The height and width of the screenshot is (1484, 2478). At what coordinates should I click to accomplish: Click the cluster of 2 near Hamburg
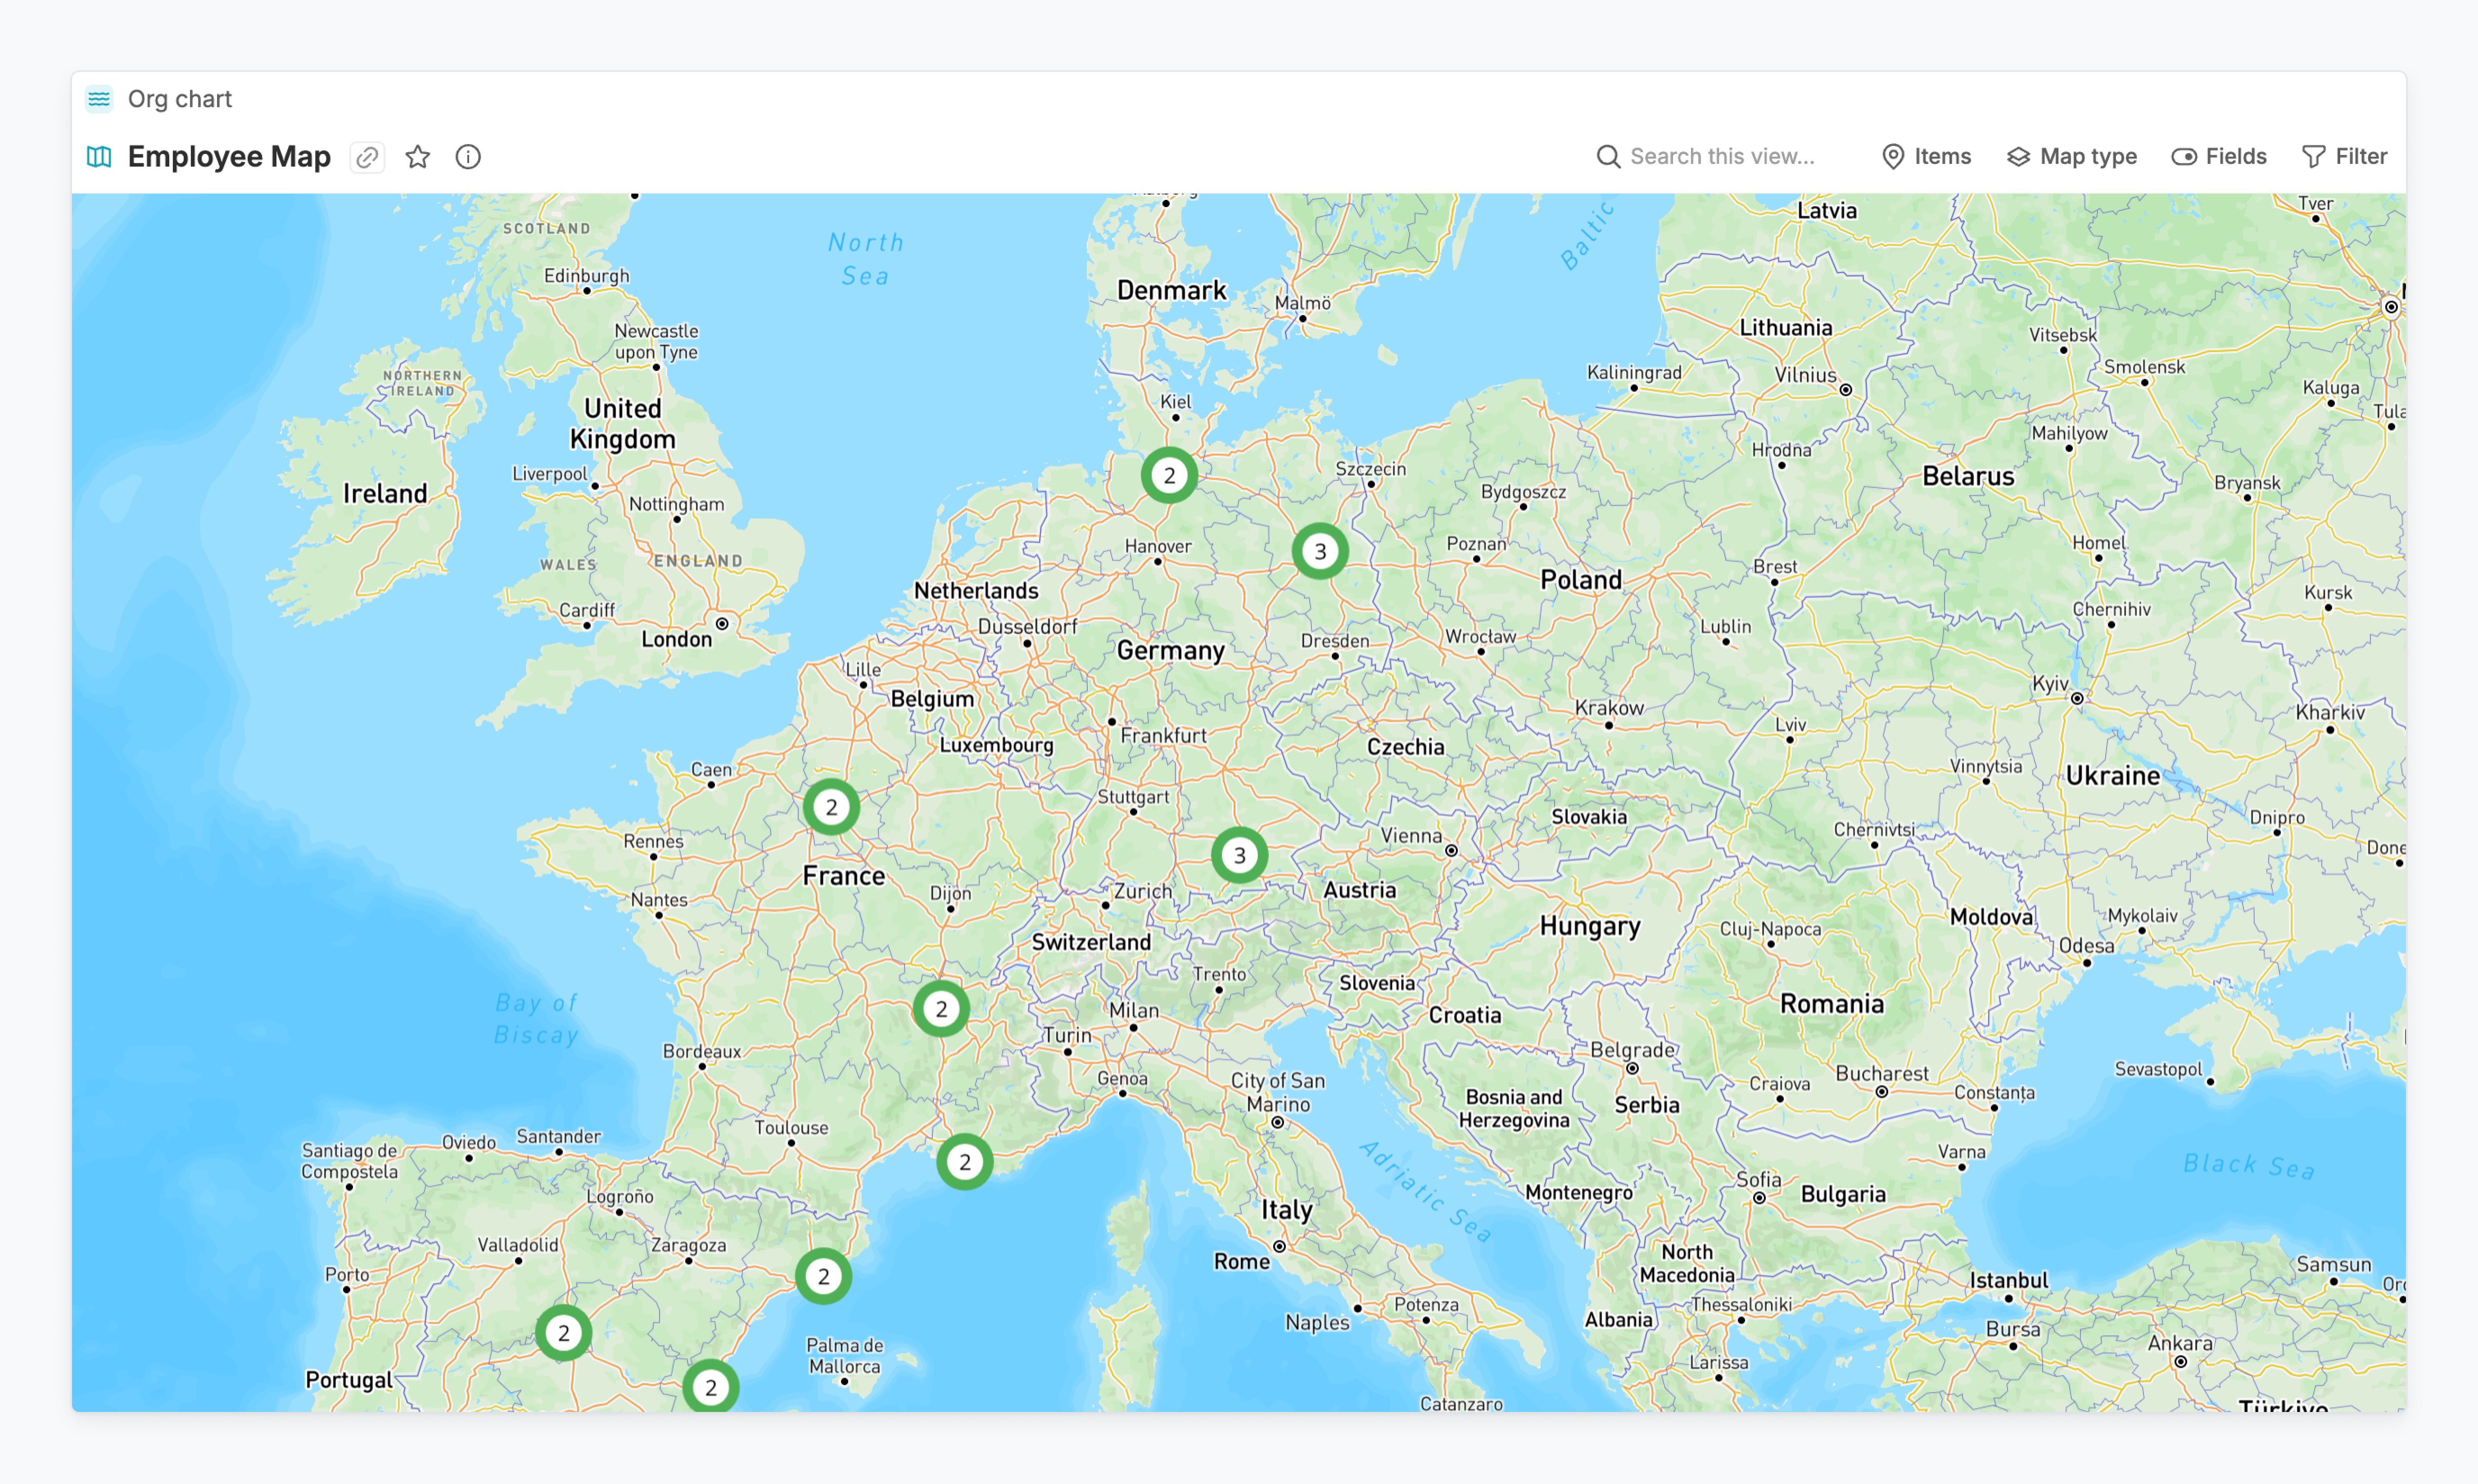[1169, 475]
